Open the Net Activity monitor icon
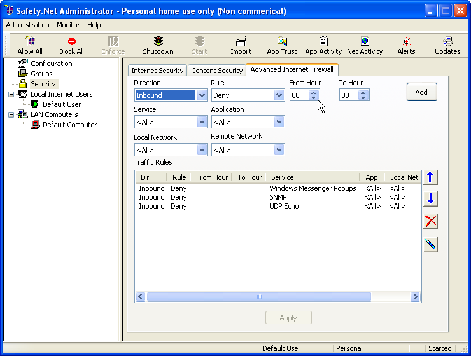Screen dimensions: 471x356 [365, 46]
